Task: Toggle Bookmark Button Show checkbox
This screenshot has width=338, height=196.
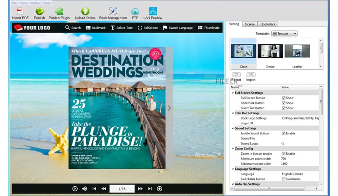Action: (x=283, y=103)
